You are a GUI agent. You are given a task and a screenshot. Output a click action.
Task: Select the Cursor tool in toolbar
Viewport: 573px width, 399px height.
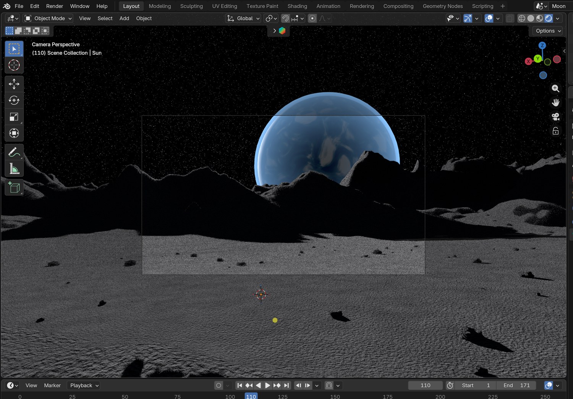tap(14, 65)
